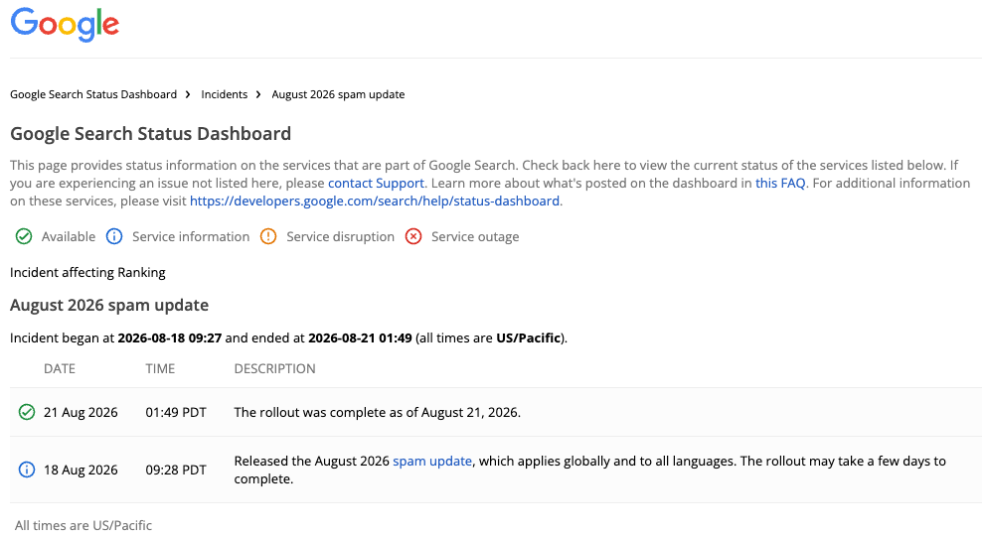The width and height of the screenshot is (982, 539).
Task: Open developers.google.com status-dashboard help link
Action: click(375, 201)
